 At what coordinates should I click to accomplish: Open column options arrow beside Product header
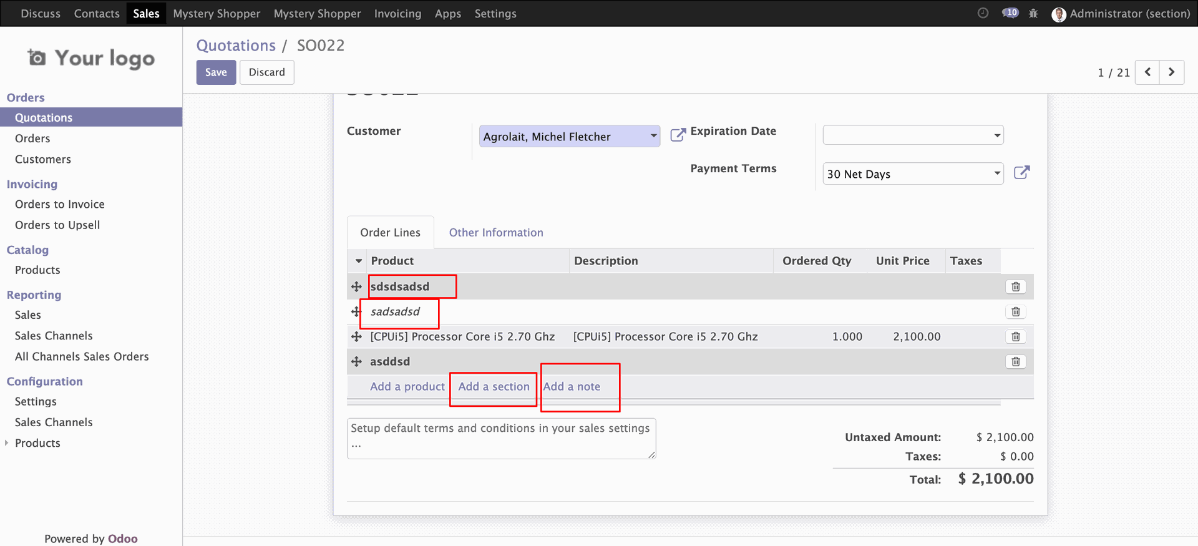359,261
